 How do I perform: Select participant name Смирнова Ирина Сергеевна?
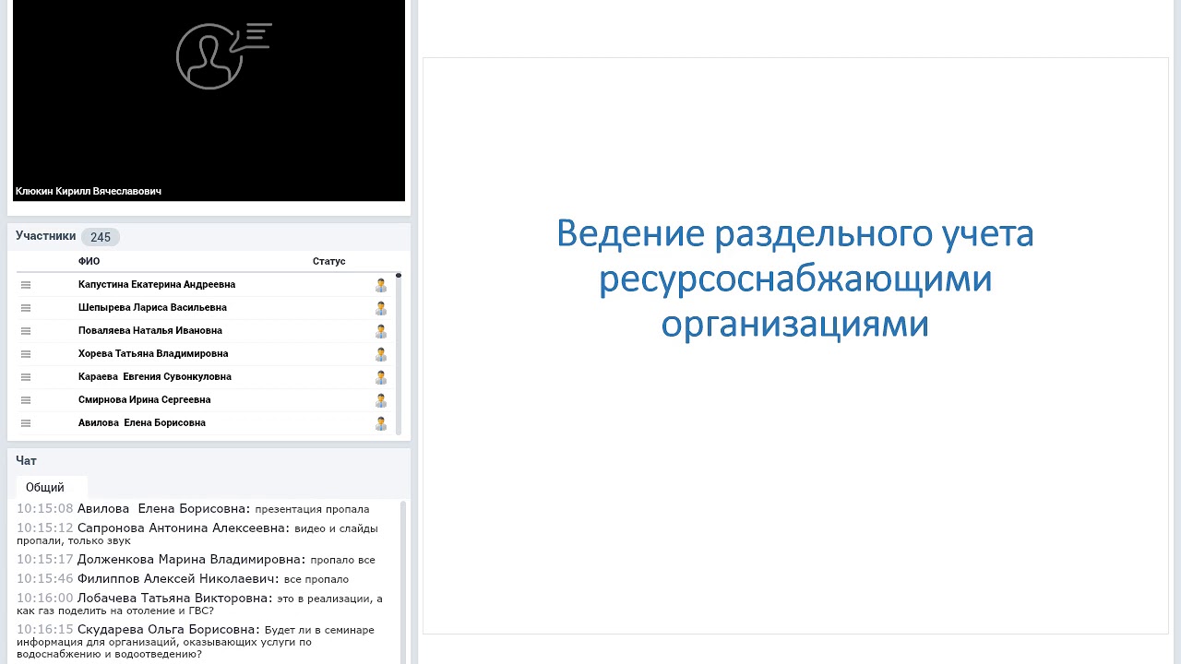click(145, 400)
